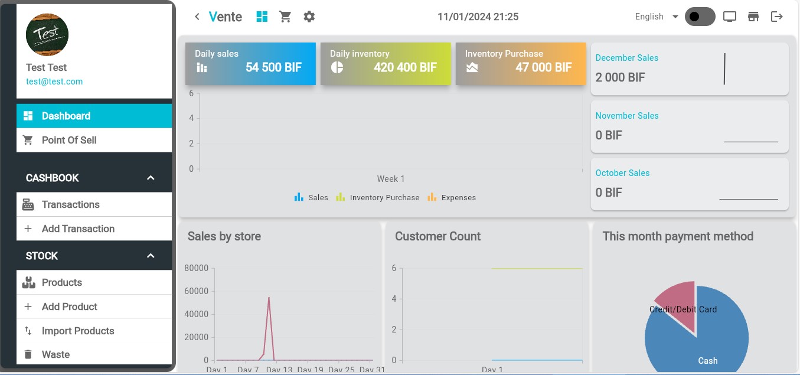The height and width of the screenshot is (375, 800).
Task: Click the Import Products link
Action: pos(79,331)
